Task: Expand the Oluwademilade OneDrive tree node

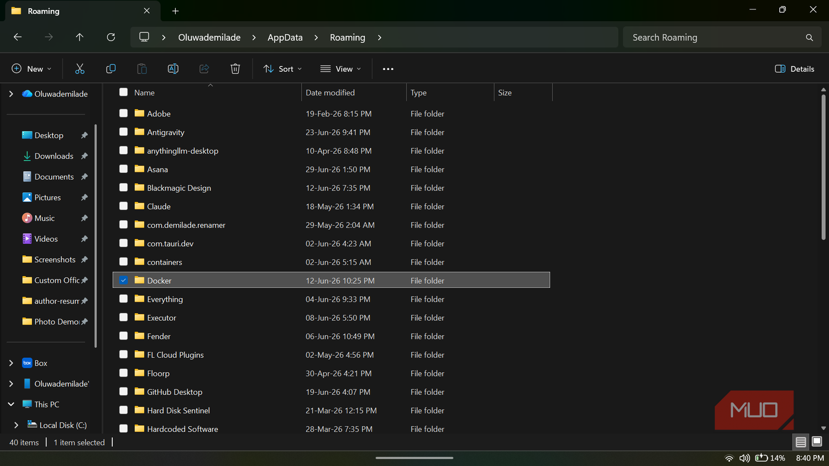Action: pos(11,94)
